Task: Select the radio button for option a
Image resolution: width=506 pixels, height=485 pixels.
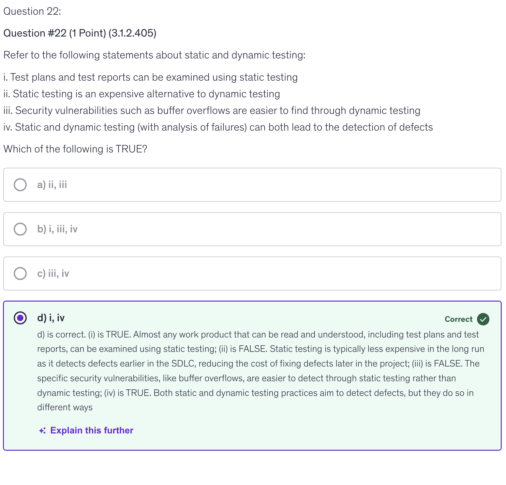Action: [20, 185]
